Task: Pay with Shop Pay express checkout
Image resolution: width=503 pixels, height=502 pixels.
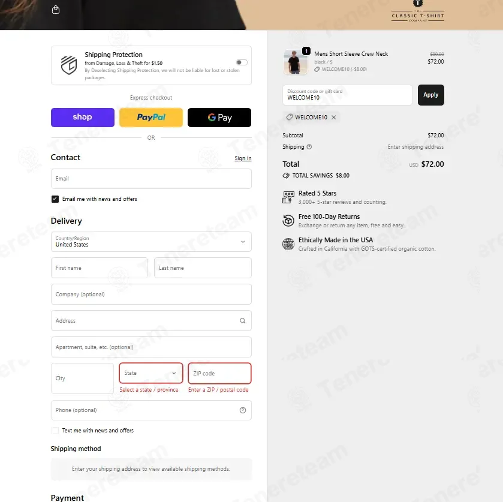Action: (83, 118)
